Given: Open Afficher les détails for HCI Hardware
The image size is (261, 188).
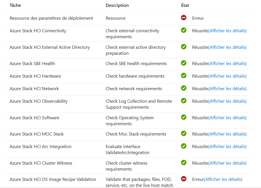Looking at the screenshot, I should [227, 76].
